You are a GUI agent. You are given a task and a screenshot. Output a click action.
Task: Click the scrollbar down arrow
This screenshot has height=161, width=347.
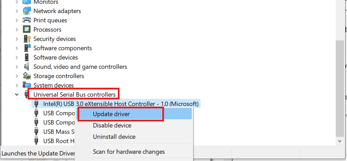340,141
